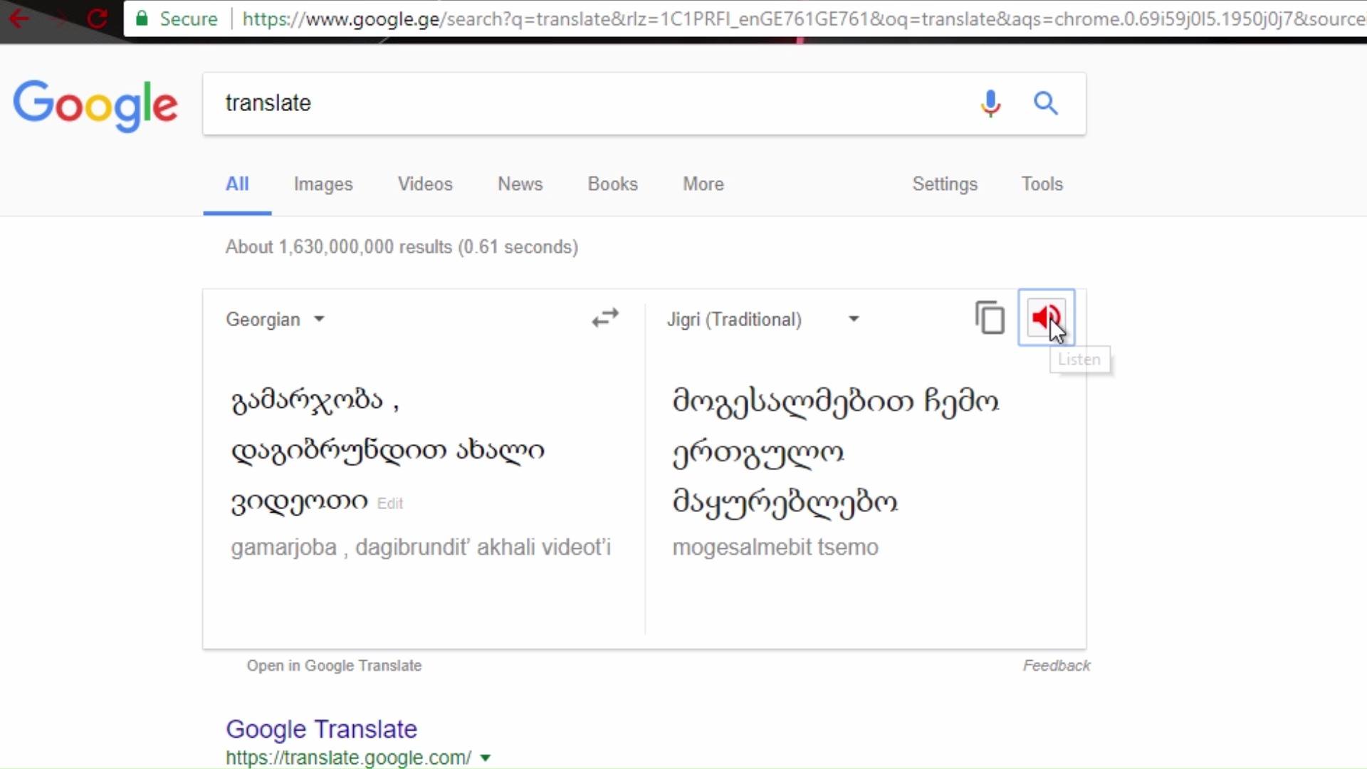
Task: Open the Tools search options
Action: [x=1042, y=184]
